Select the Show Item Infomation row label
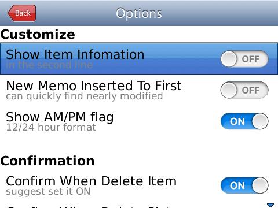278x208 pixels. (x=75, y=54)
